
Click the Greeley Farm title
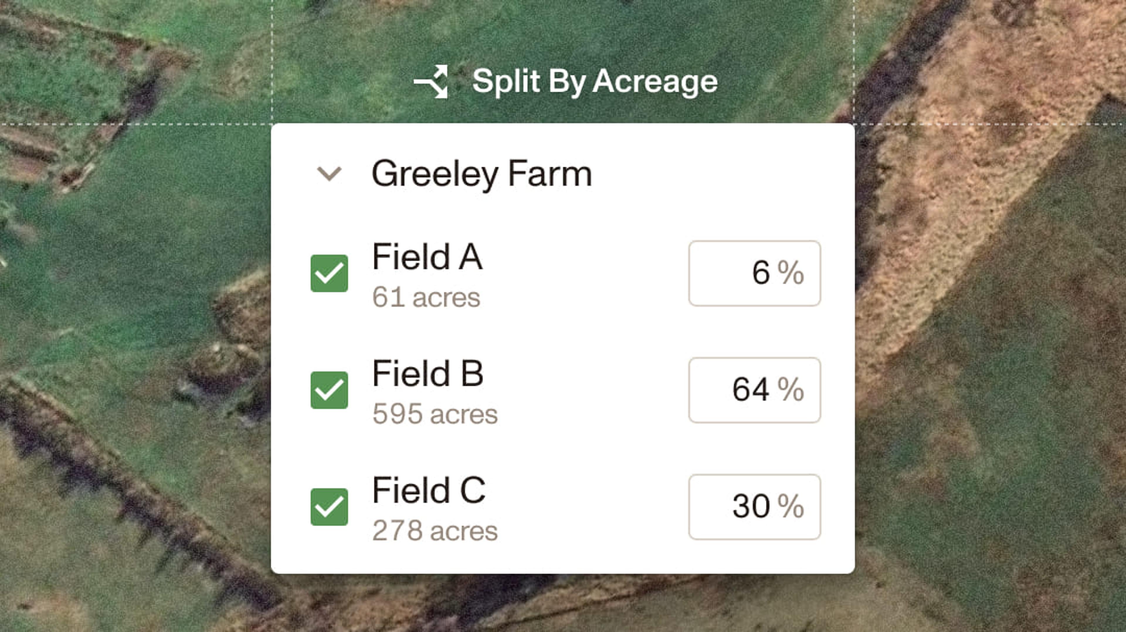[482, 174]
